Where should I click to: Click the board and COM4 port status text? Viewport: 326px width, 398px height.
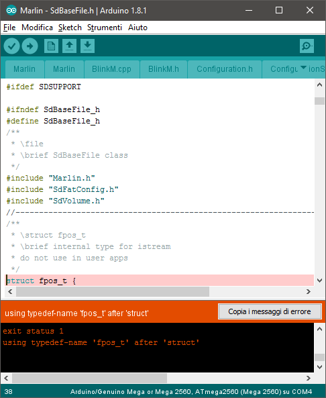click(x=191, y=391)
